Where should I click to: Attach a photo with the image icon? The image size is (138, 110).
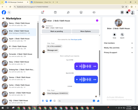pyautogui.click(x=47, y=101)
